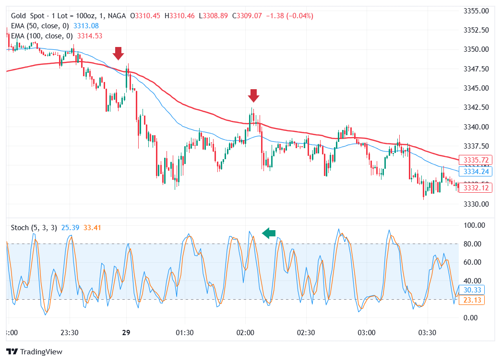Click the TradingView logo
Image resolution: width=501 pixels, height=362 pixels.
click(34, 351)
